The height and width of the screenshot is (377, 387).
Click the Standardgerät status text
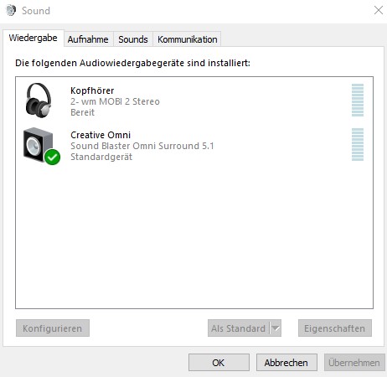tap(101, 157)
